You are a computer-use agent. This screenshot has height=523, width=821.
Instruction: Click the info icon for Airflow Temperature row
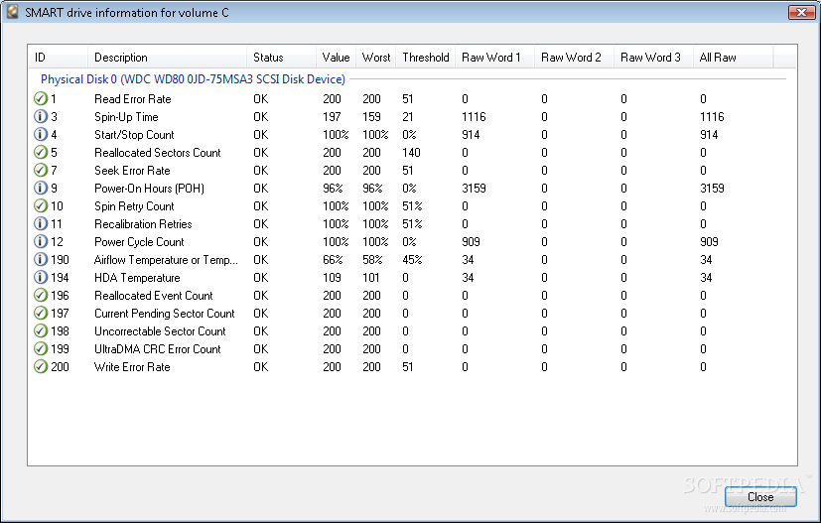tap(41, 259)
